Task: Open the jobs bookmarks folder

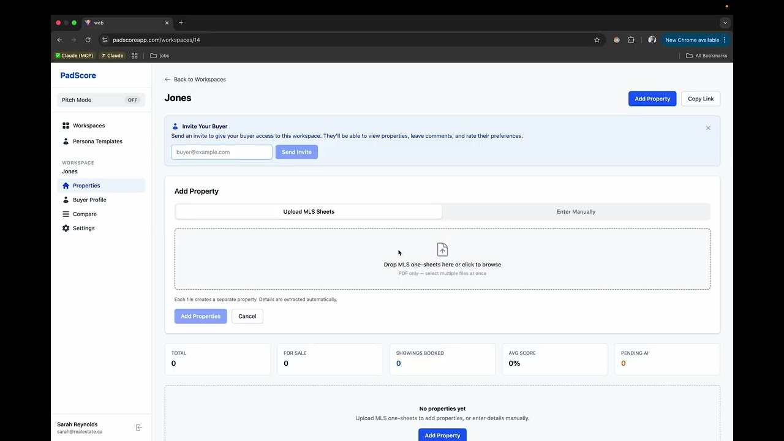Action: click(x=159, y=56)
